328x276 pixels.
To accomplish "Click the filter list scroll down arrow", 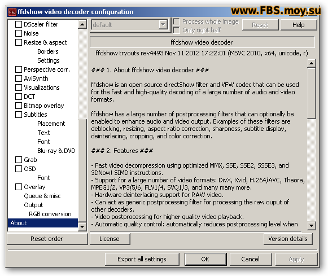I will 82,226.
